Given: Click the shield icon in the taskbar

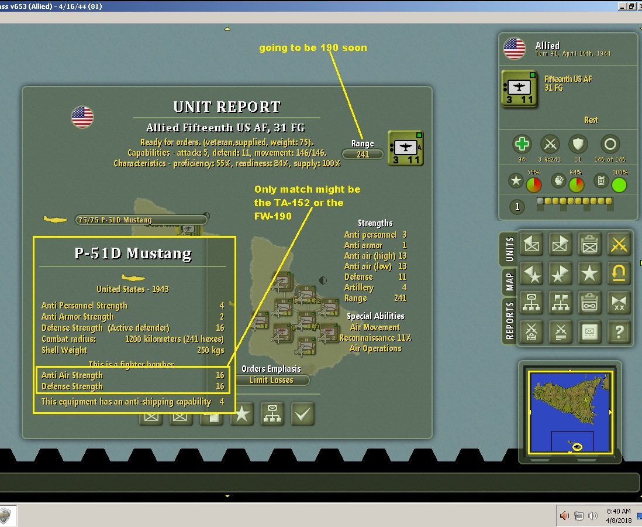Looking at the screenshot, I should tap(5, 515).
